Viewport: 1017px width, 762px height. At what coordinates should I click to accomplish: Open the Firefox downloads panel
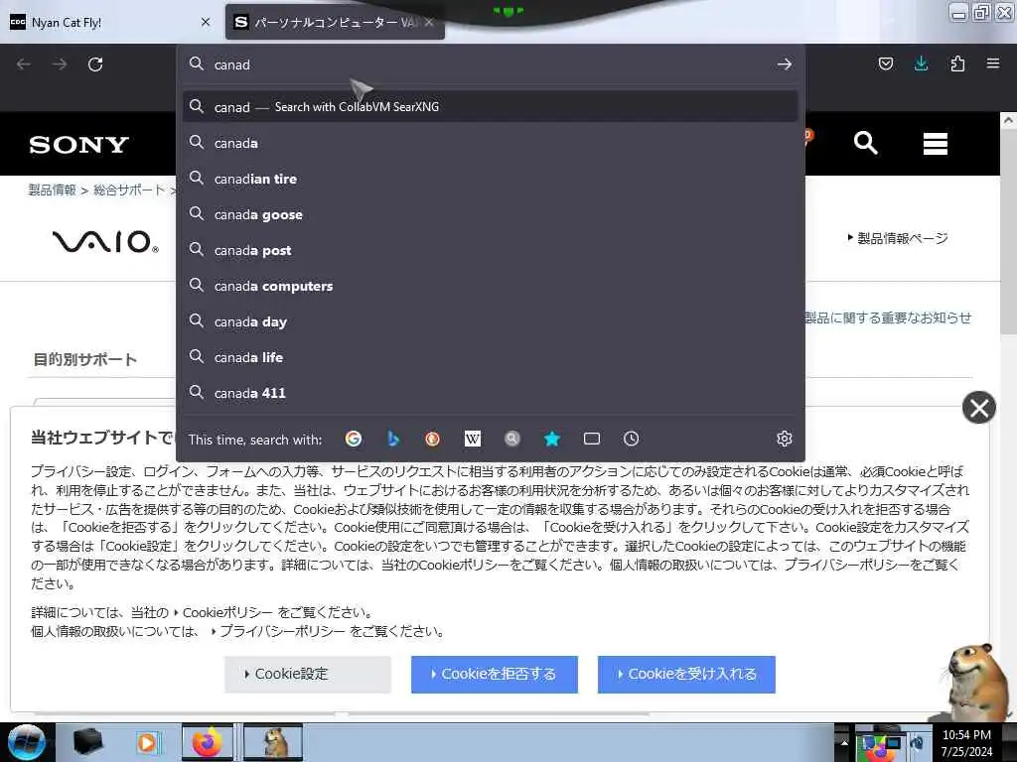coord(921,63)
